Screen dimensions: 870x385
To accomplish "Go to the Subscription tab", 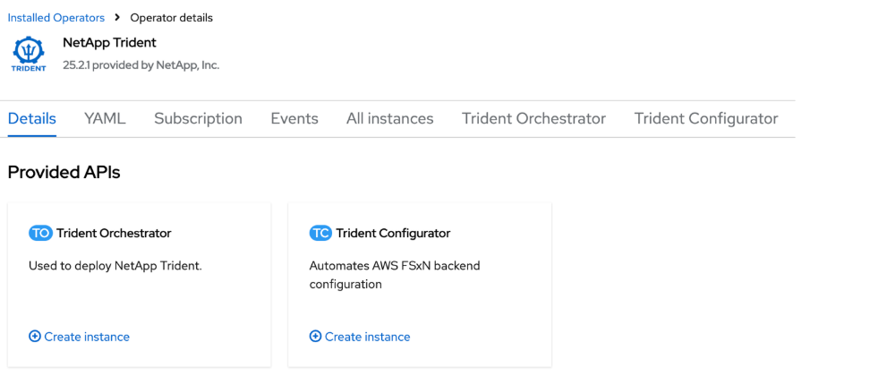I will 198,119.
